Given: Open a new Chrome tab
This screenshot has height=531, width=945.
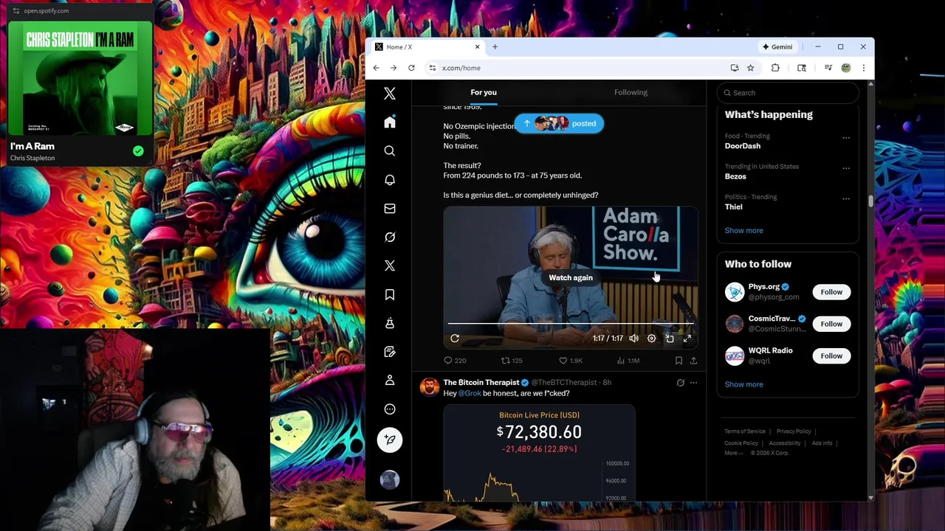Looking at the screenshot, I should [495, 47].
